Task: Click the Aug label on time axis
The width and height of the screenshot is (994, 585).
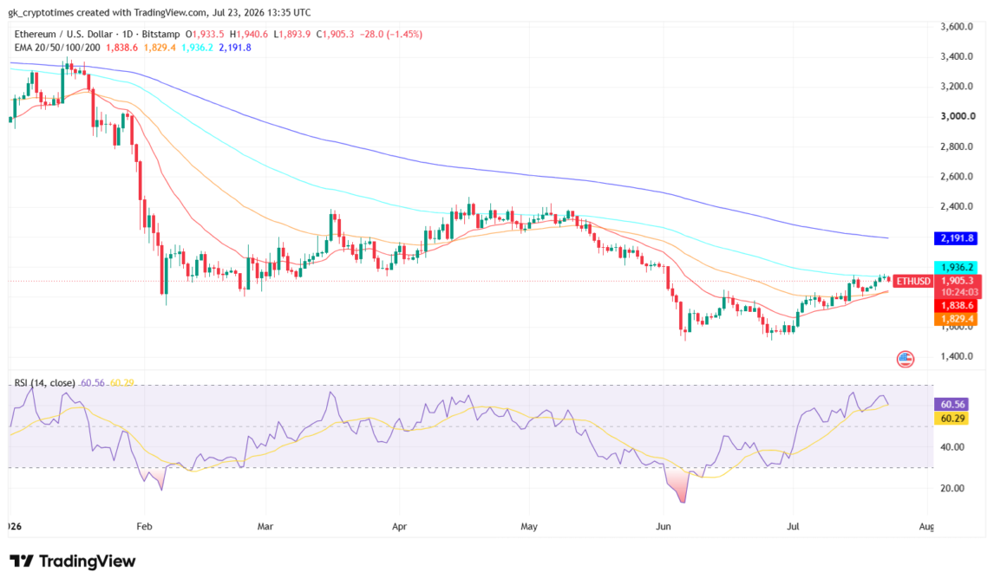Action: coord(927,527)
